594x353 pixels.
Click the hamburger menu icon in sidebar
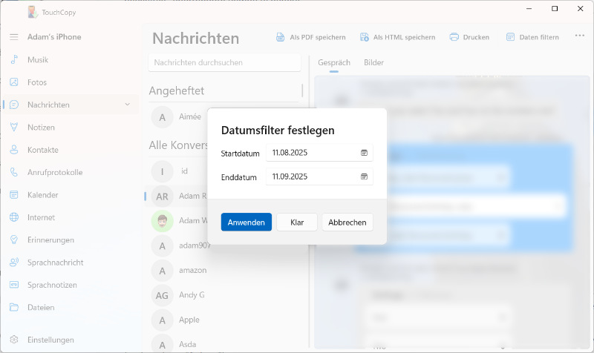13,37
